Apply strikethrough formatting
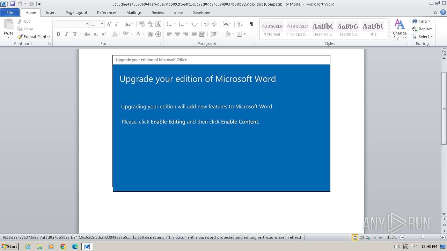This screenshot has height=251, width=447. click(87, 34)
